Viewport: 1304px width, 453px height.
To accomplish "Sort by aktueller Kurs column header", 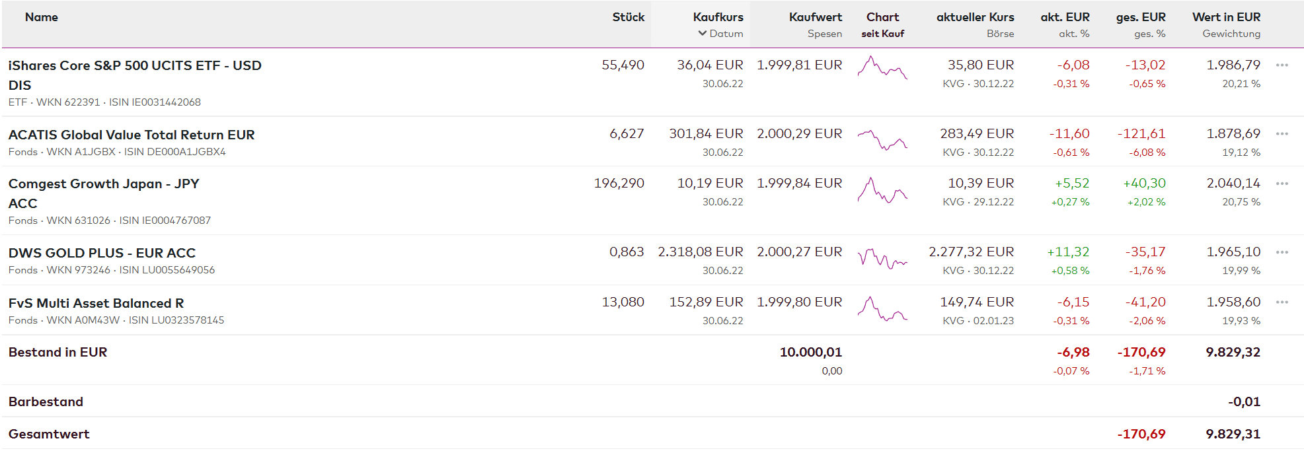I will (x=975, y=17).
